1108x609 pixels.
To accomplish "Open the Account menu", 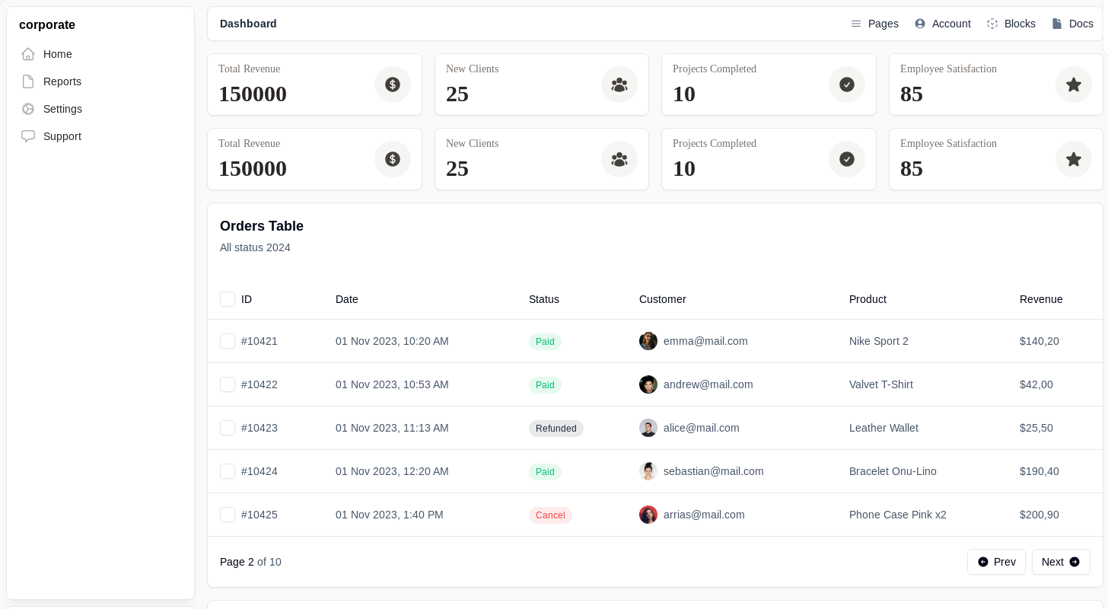I will (943, 24).
